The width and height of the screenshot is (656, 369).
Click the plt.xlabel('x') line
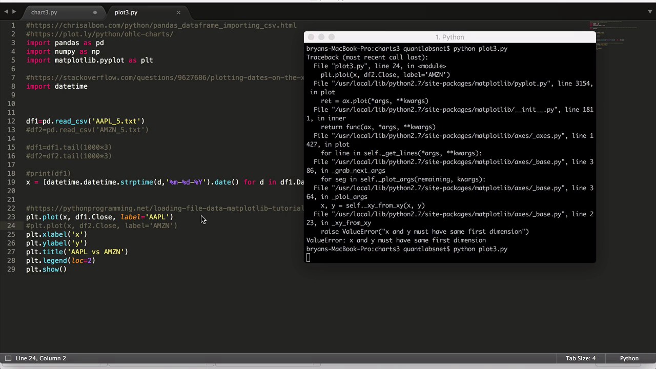tap(57, 235)
